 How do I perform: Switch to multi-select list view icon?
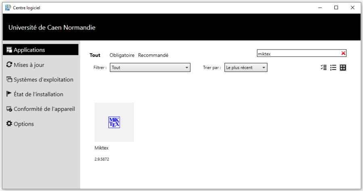(323, 68)
